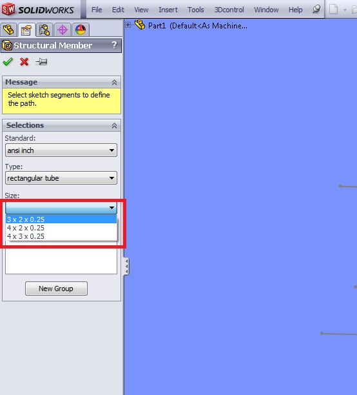Screen dimensions: 357x395
Task: Accept with the green checkmark OK
Action: [8, 62]
